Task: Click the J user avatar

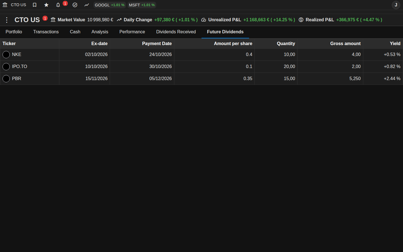Action: pos(396,5)
